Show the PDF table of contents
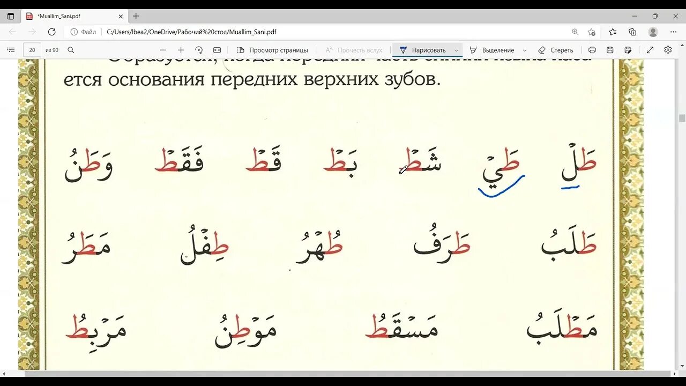This screenshot has width=686, height=386. click(11, 50)
